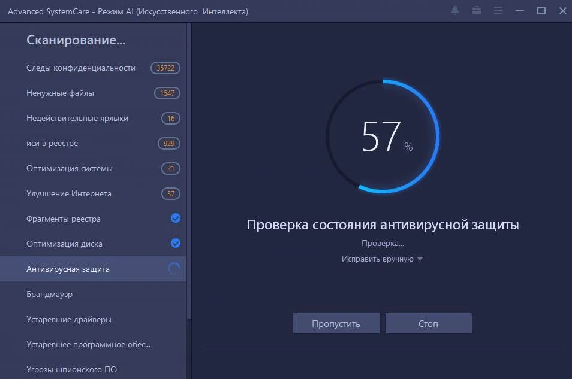
Task: Open the notifications bell icon
Action: (455, 11)
